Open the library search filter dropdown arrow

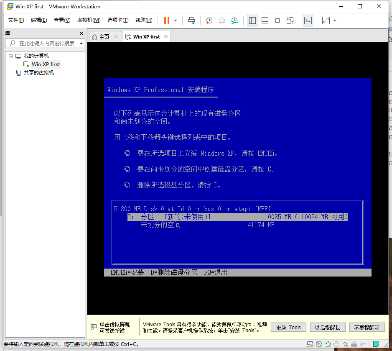coord(81,43)
